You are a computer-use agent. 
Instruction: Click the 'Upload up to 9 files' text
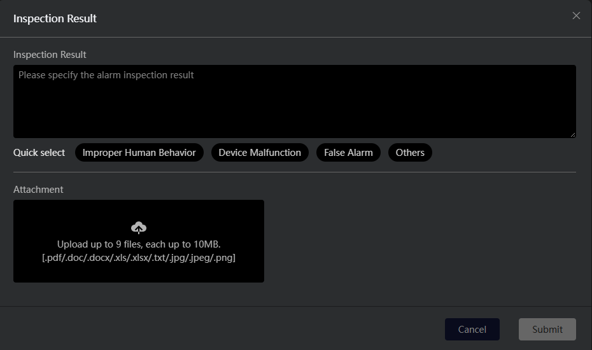pyautogui.click(x=138, y=244)
